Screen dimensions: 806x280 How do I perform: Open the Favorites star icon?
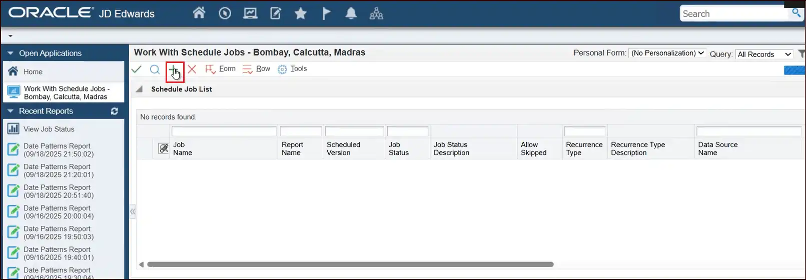pos(301,13)
